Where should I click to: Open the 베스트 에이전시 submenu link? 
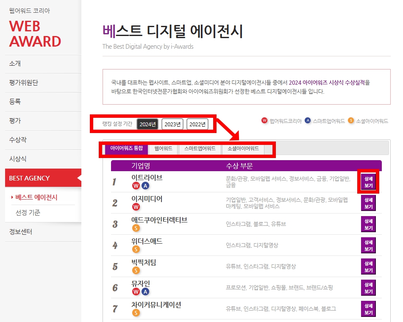pyautogui.click(x=36, y=197)
